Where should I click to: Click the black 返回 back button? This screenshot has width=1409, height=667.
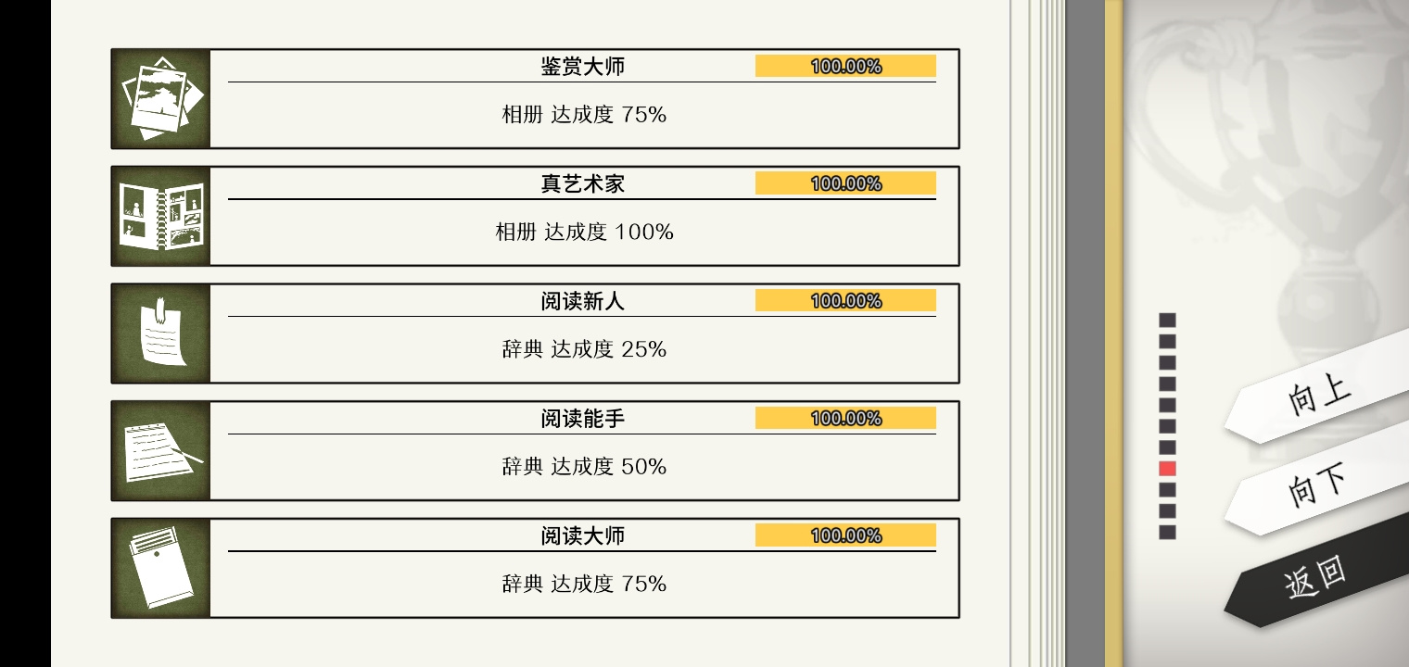click(1317, 575)
